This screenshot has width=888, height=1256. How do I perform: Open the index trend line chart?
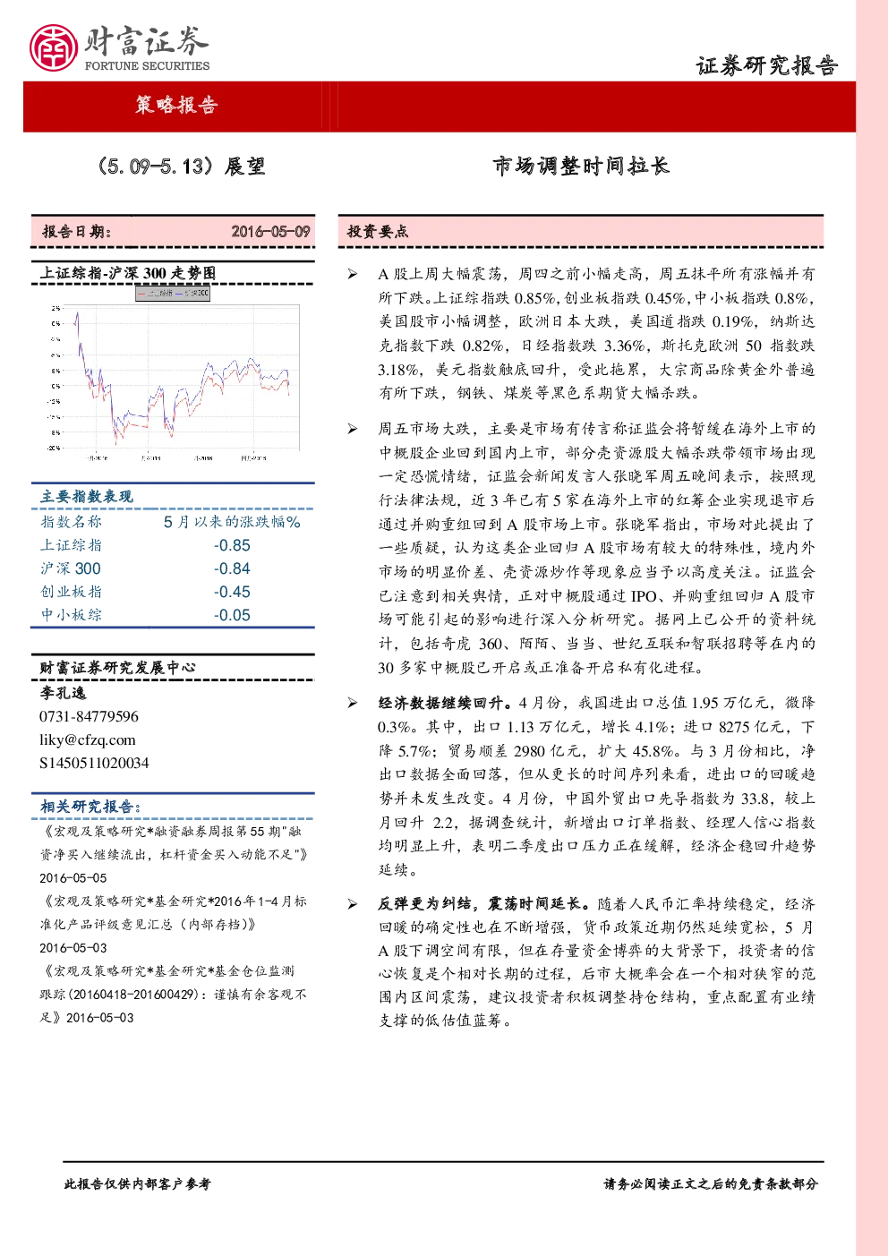click(x=173, y=377)
